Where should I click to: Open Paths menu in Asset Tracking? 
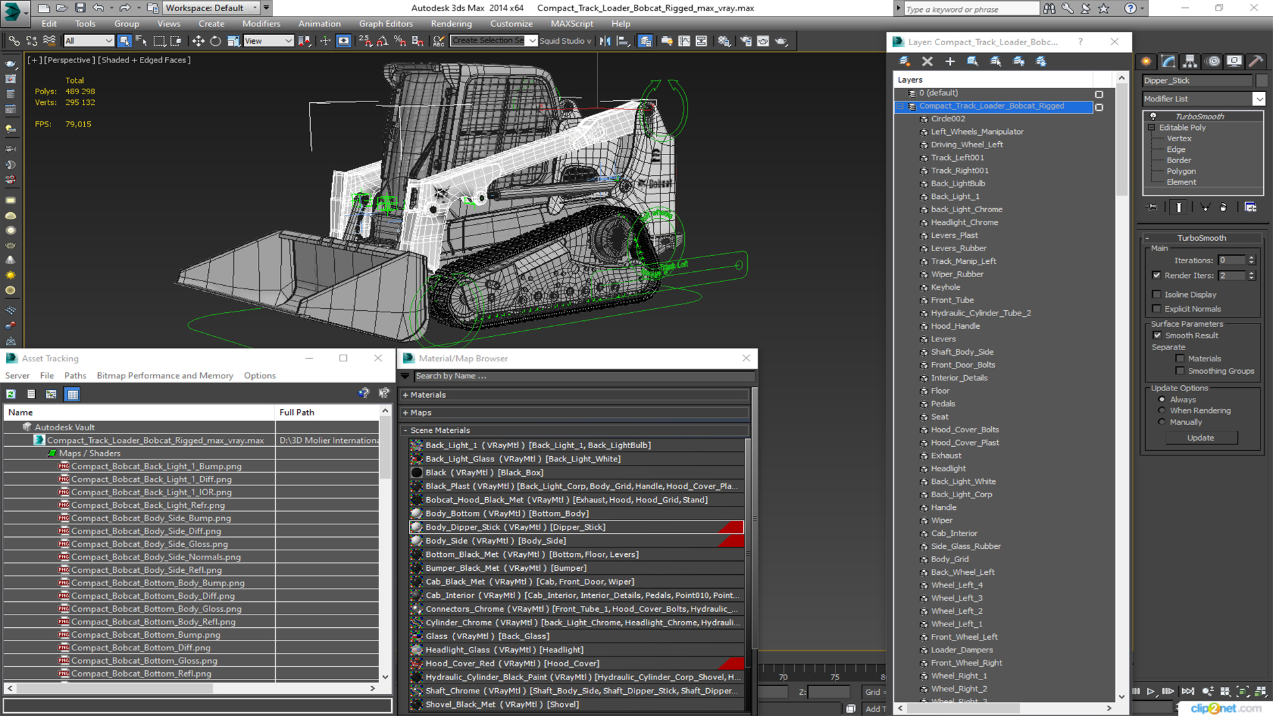[75, 376]
